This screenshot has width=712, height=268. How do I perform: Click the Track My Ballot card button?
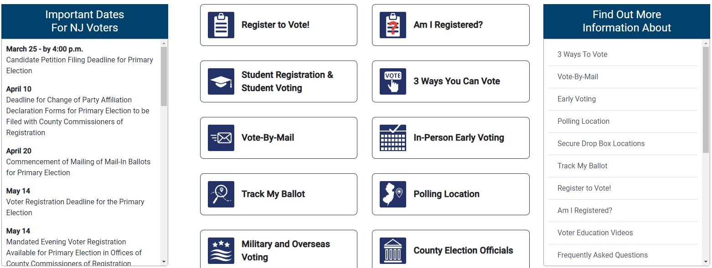[x=279, y=194]
